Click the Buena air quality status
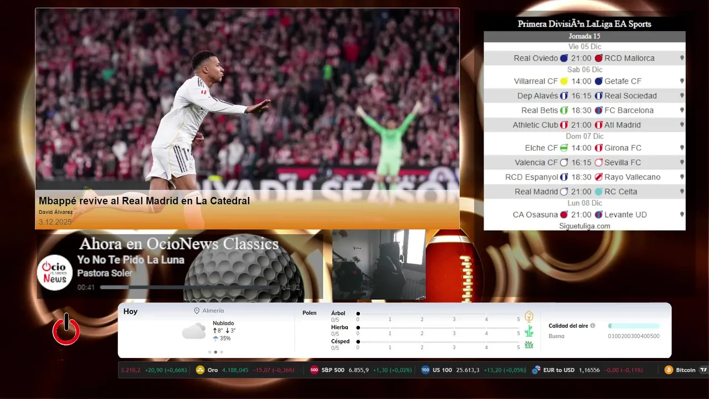709x399 pixels. pyautogui.click(x=556, y=336)
